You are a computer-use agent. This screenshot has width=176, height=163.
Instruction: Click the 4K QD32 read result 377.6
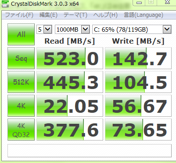click(70, 130)
